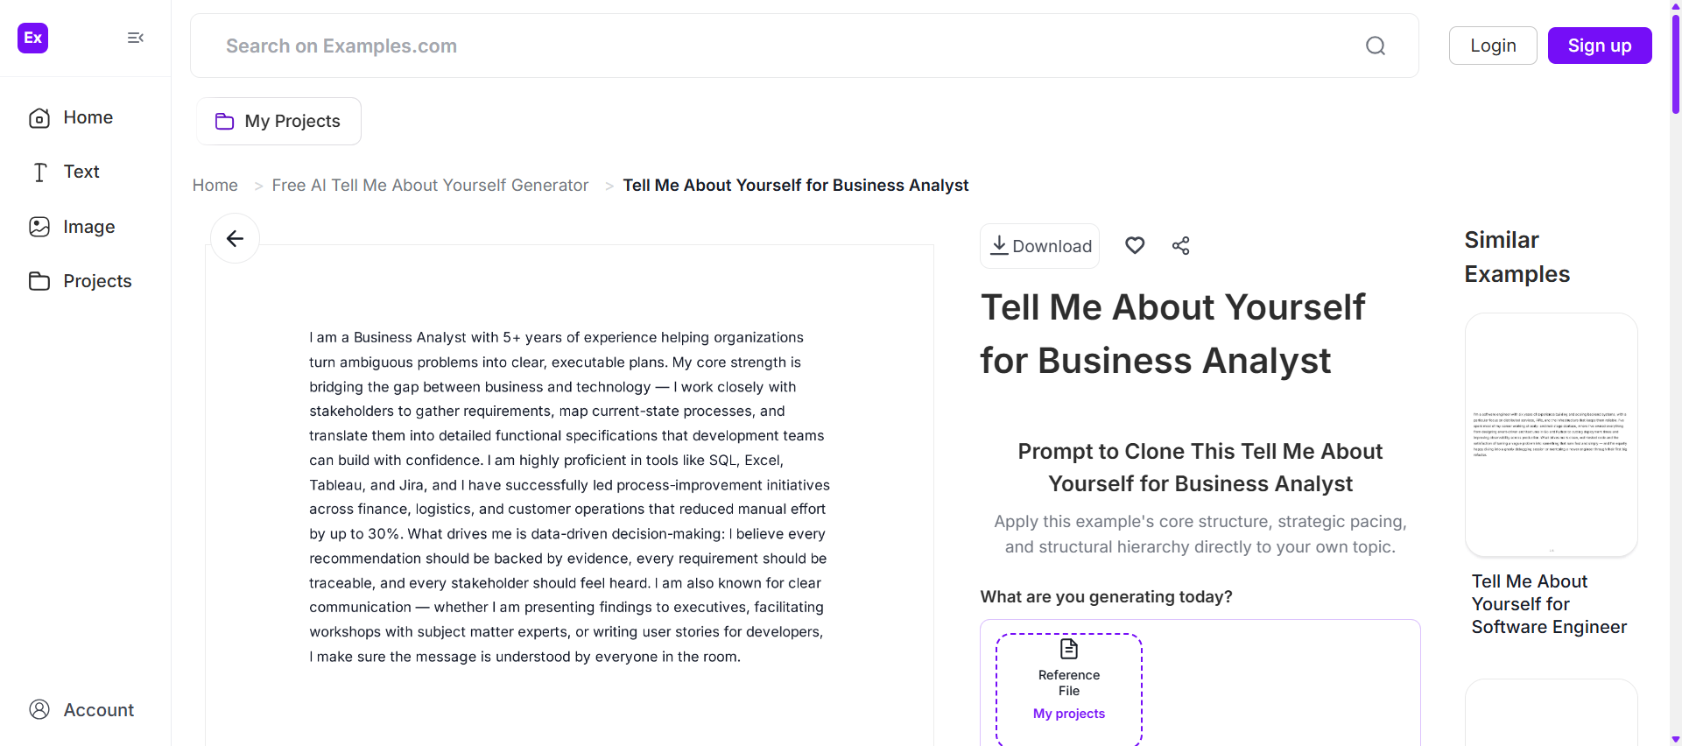This screenshot has height=746, width=1682.
Task: Open Software Engineer similar example thumbnail
Action: coord(1551,435)
